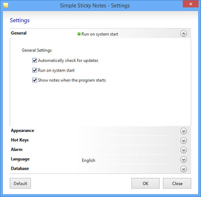
Task: Expand the Appearance section chevron
Action: (x=183, y=131)
